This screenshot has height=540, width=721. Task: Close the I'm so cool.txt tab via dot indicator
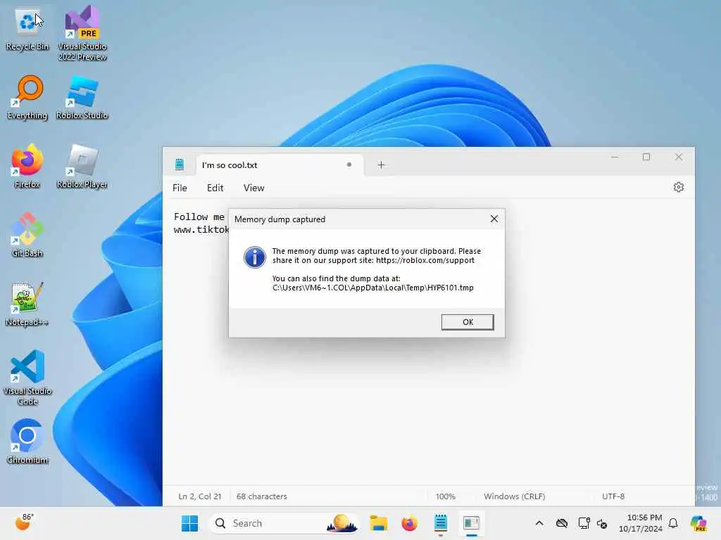pyautogui.click(x=349, y=165)
